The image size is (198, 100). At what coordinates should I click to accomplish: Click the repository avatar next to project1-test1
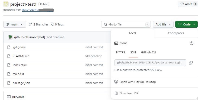[x=6, y=4]
